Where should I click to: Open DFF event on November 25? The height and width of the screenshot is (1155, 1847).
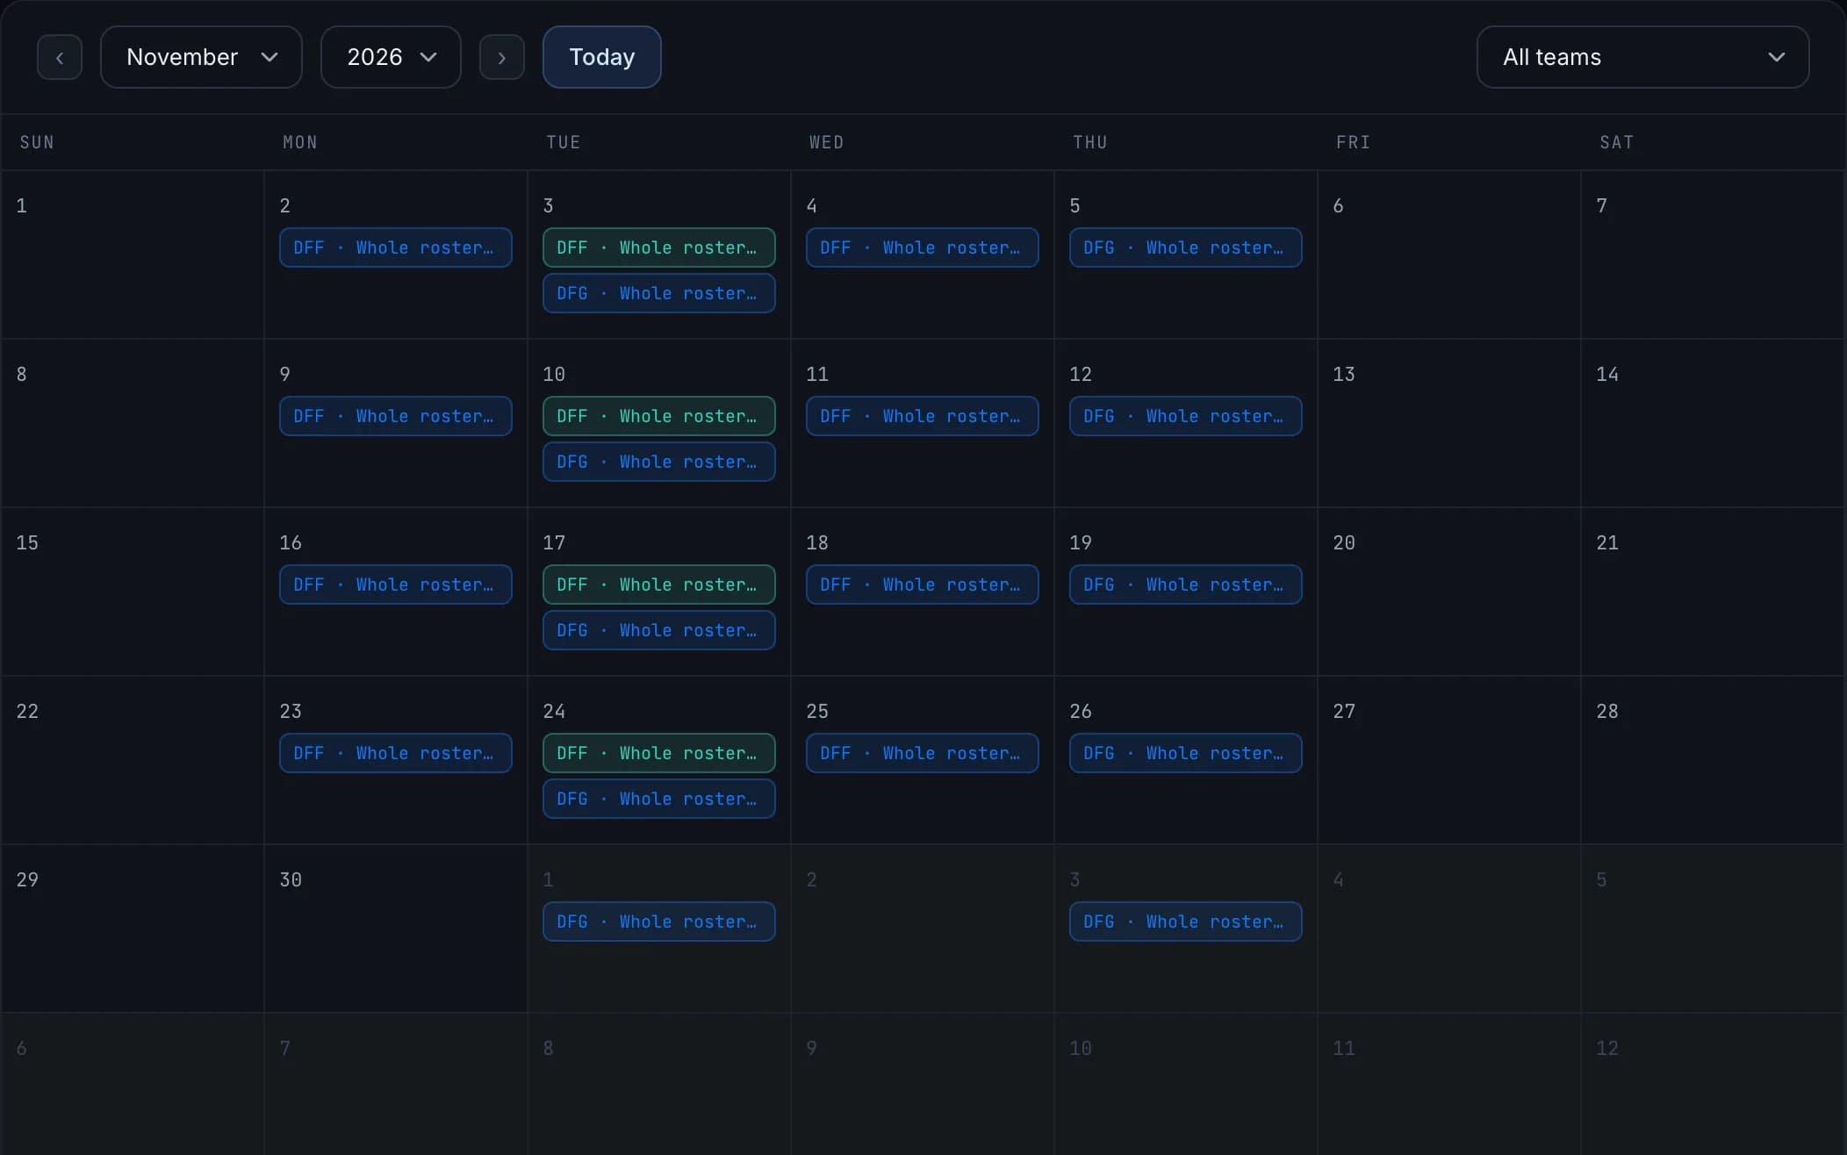click(x=923, y=753)
